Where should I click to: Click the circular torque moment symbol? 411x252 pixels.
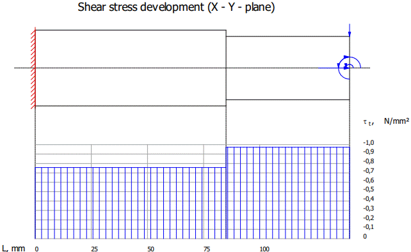tap(350, 68)
